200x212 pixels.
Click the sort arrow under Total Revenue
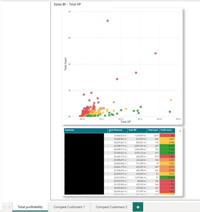110,132
